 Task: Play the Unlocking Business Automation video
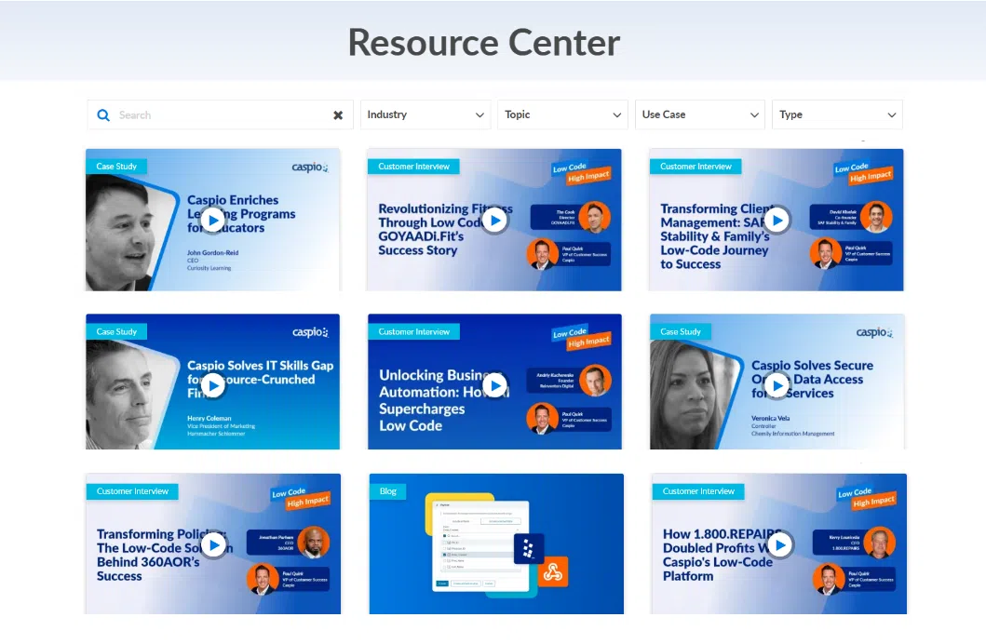pyautogui.click(x=494, y=384)
